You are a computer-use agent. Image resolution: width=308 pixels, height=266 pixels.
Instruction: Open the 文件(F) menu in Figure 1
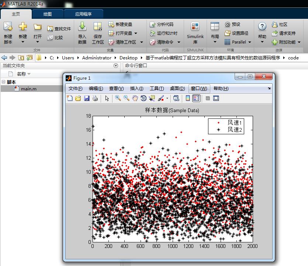coord(75,89)
